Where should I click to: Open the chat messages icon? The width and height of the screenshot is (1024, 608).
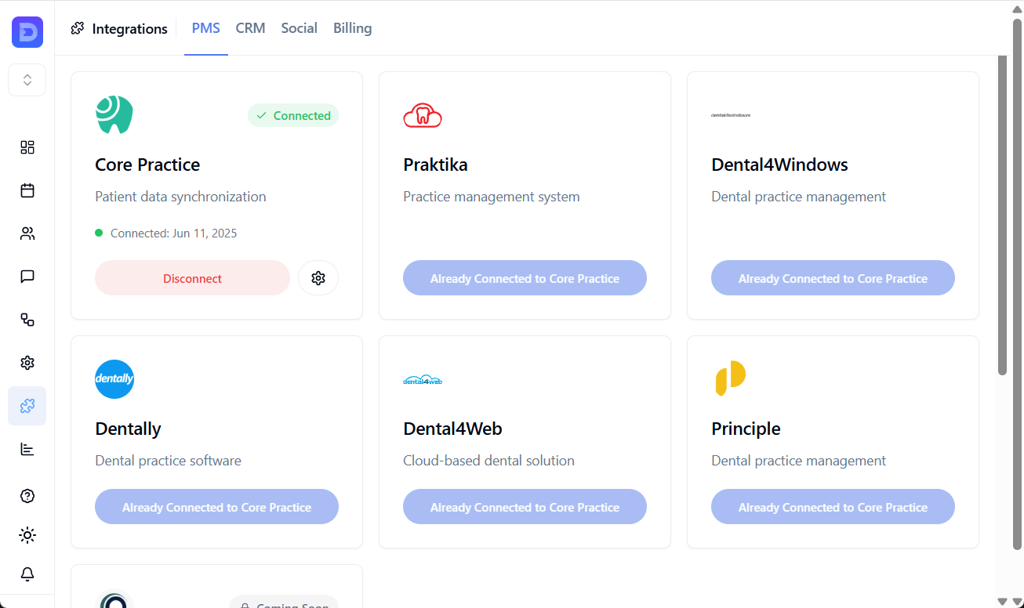tap(27, 277)
